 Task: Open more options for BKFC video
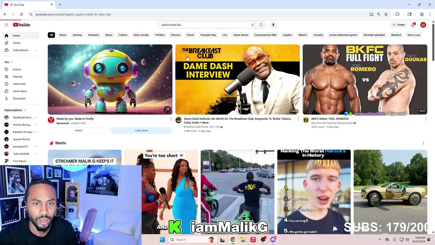pyautogui.click(x=425, y=119)
